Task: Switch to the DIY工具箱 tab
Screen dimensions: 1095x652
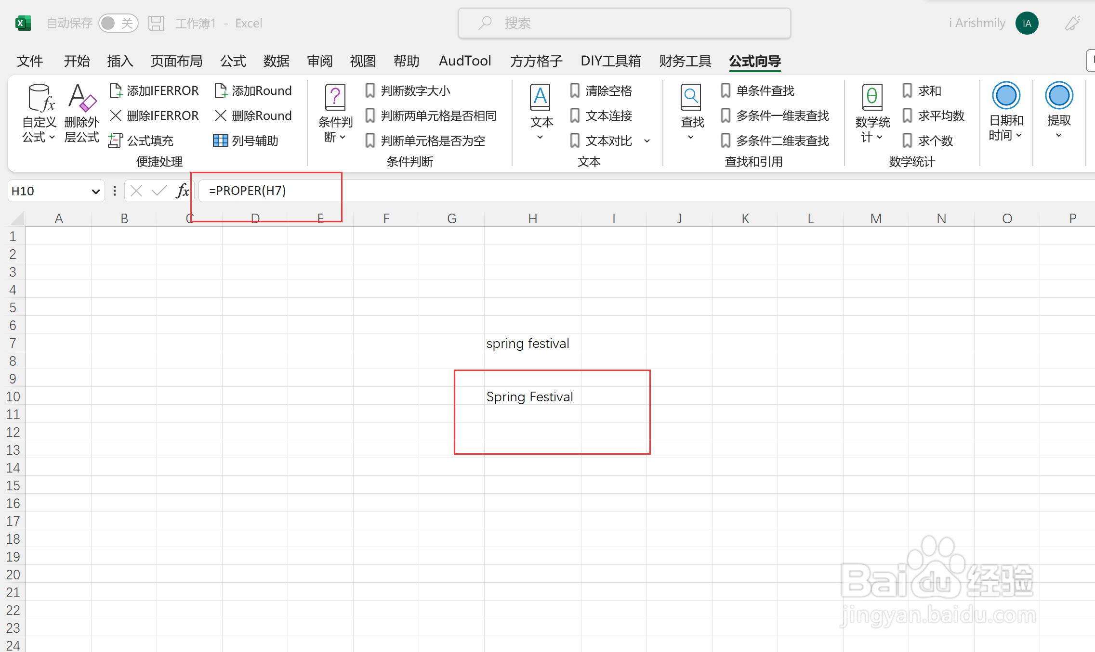Action: [x=611, y=61]
